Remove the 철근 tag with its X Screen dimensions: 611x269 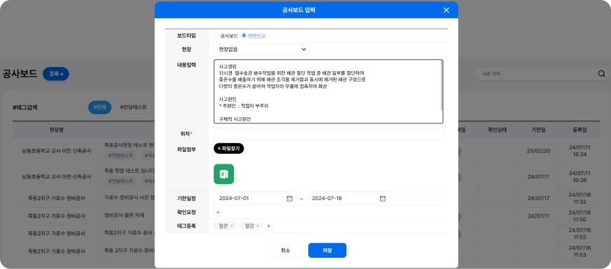point(231,226)
